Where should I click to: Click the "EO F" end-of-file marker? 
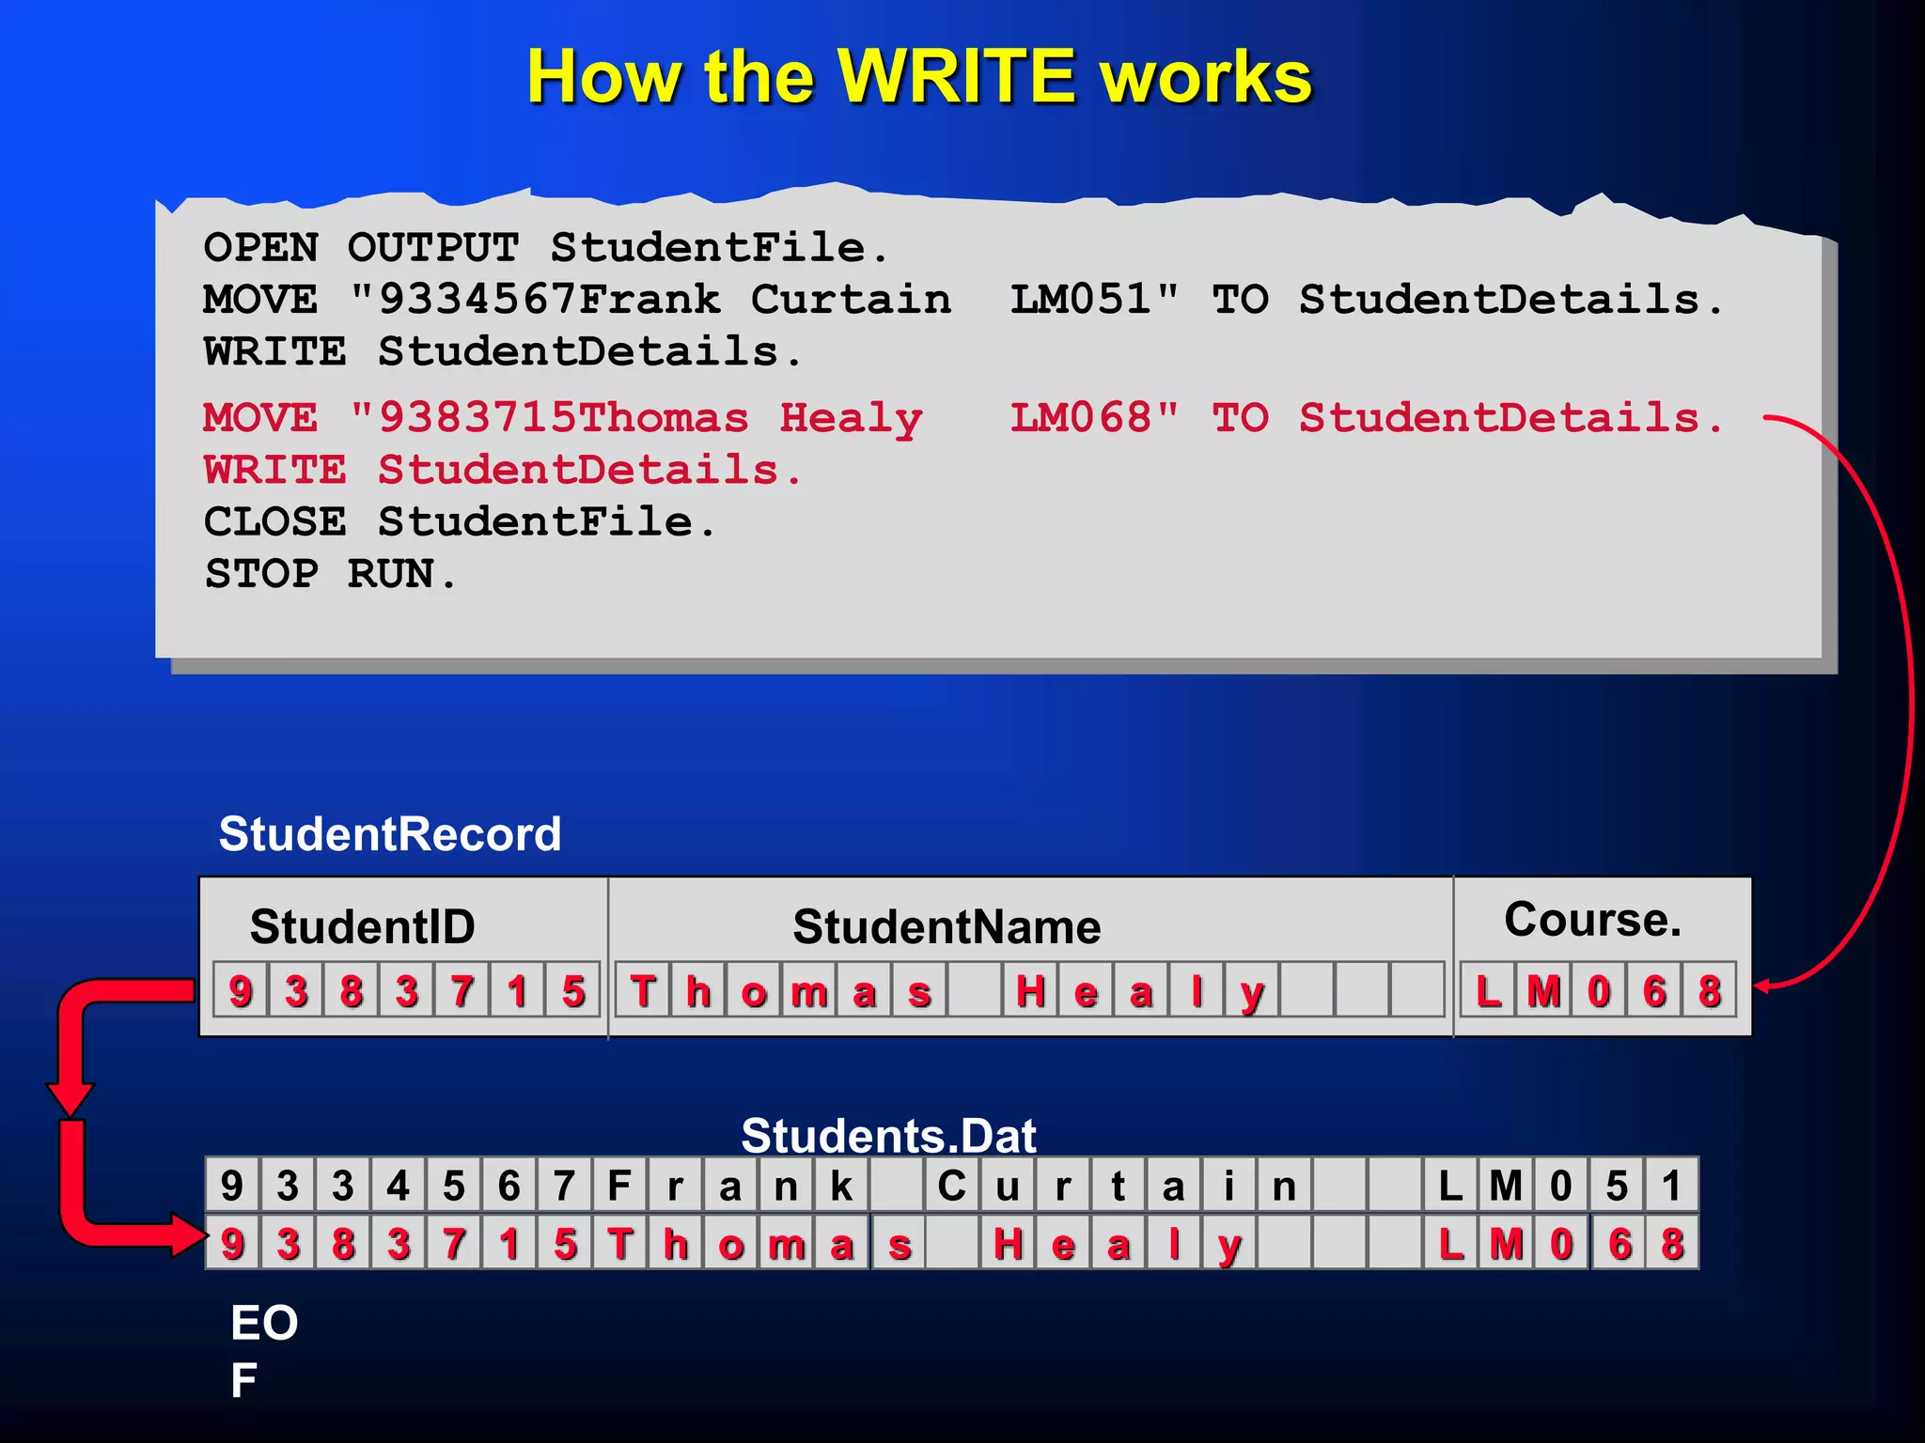(x=264, y=1351)
